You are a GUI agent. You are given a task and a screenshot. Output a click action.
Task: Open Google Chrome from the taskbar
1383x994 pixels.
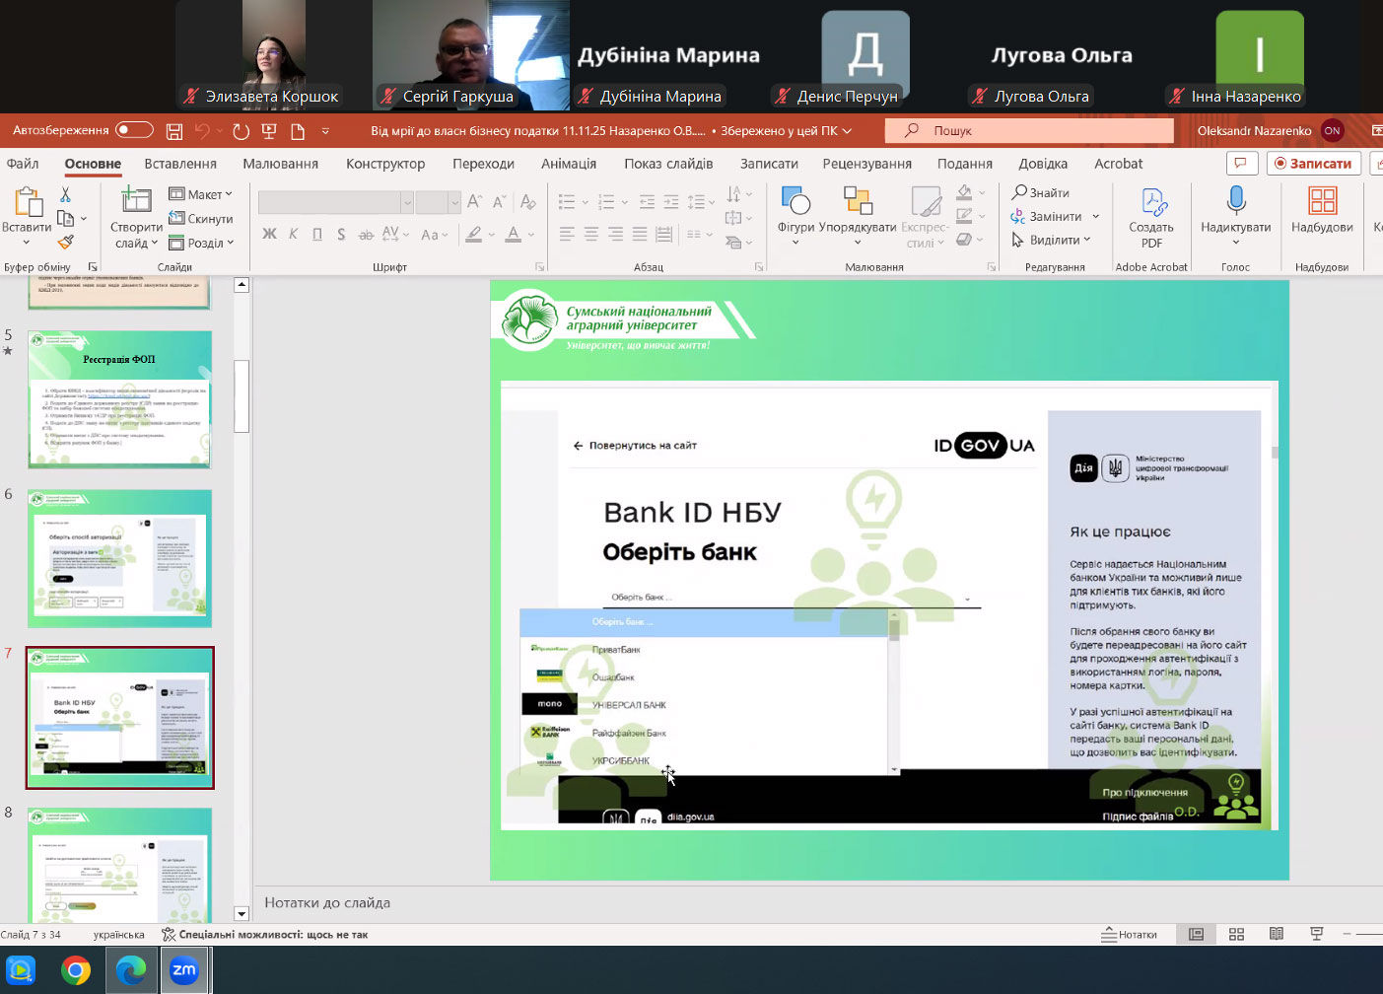coord(76,970)
